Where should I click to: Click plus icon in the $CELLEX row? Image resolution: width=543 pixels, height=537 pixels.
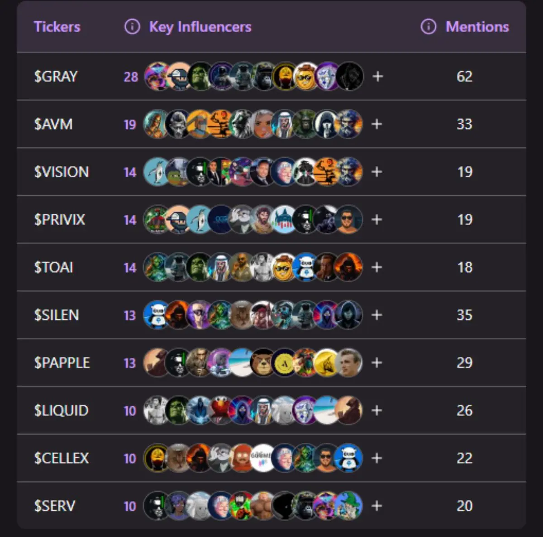[377, 458]
